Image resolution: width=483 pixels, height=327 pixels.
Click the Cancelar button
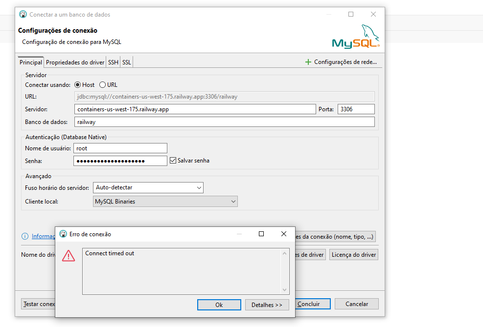tap(357, 304)
